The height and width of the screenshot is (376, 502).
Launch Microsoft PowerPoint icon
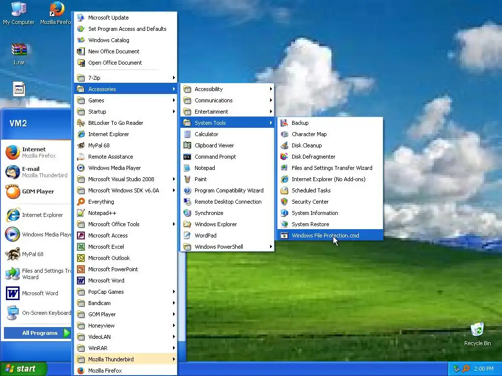[81, 269]
